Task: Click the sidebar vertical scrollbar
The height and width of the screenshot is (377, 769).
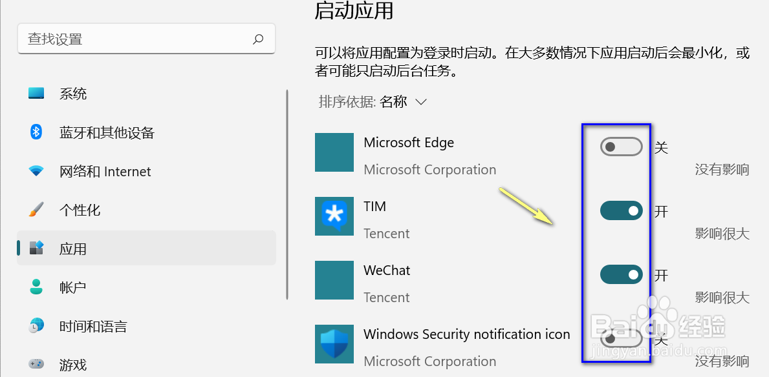Action: click(287, 194)
